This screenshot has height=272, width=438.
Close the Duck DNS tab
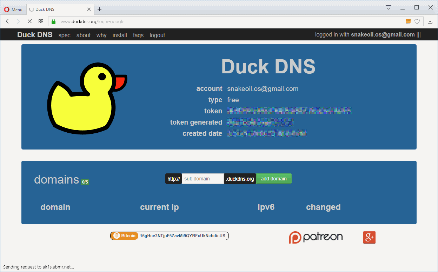click(x=89, y=9)
